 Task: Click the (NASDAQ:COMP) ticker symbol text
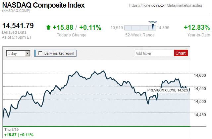pyautogui.click(x=16, y=11)
